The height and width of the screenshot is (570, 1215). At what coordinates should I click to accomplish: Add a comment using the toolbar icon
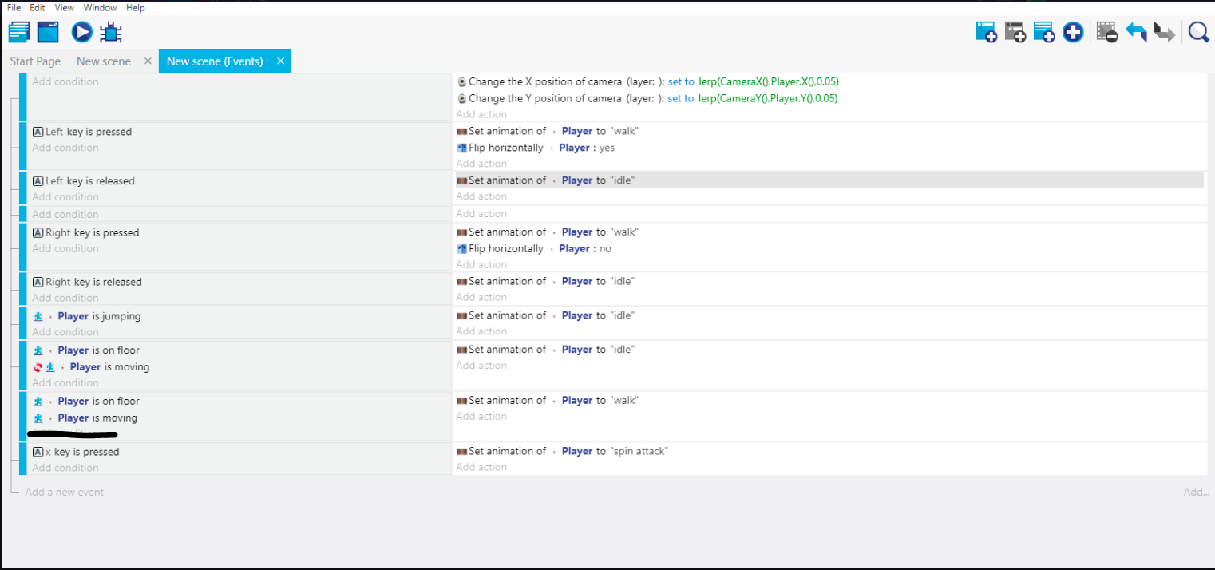click(1043, 32)
